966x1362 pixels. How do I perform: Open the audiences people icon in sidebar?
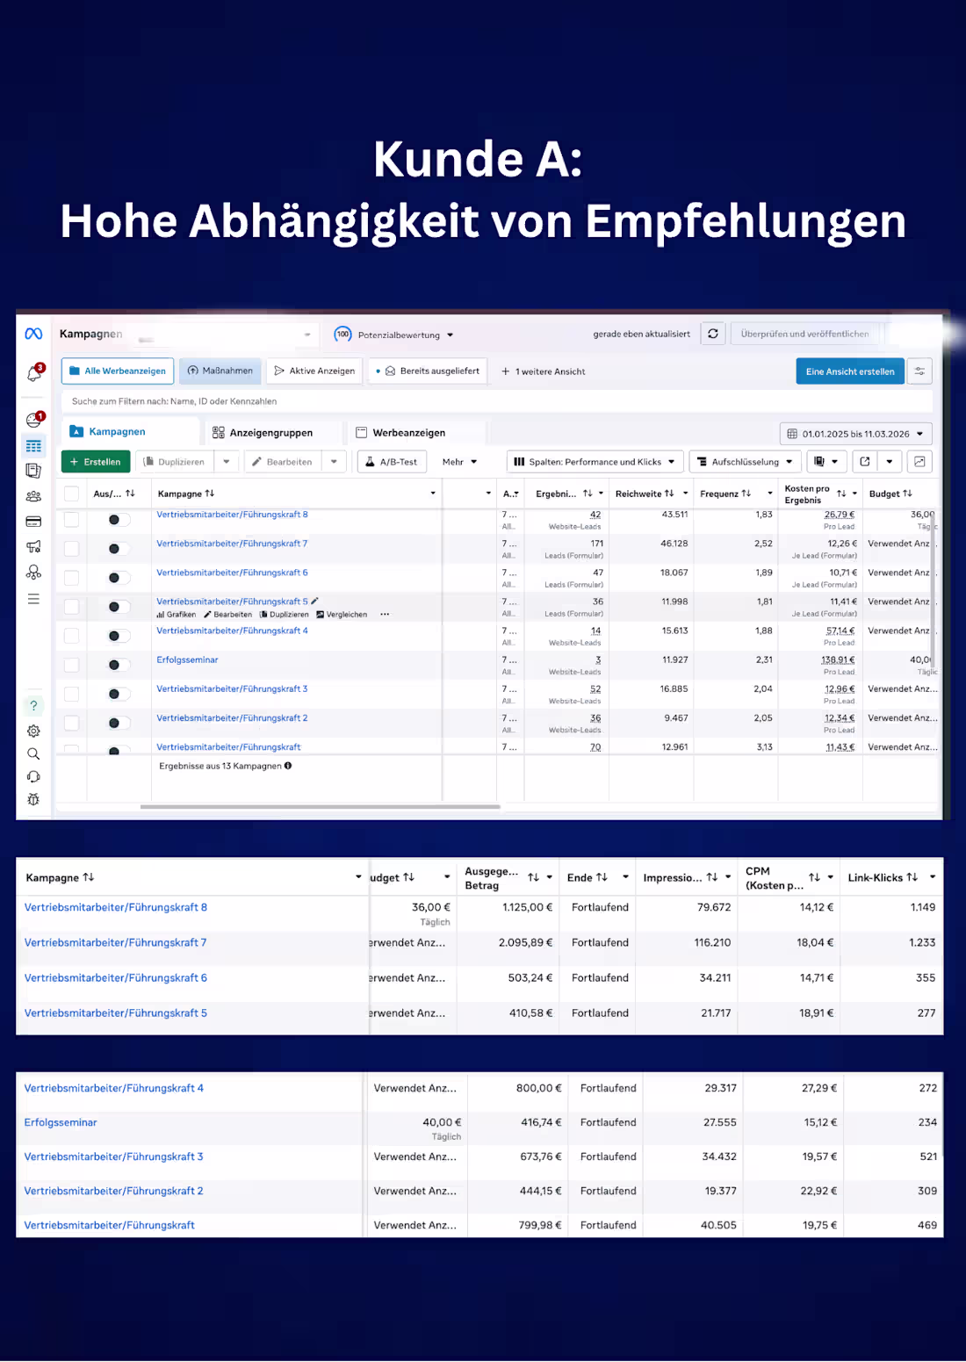coord(33,496)
